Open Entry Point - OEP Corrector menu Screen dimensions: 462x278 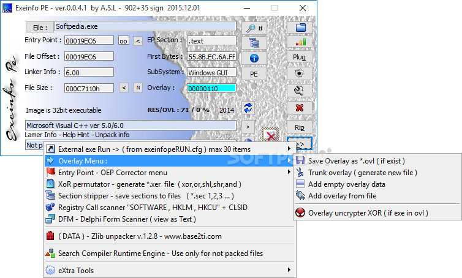169,172
